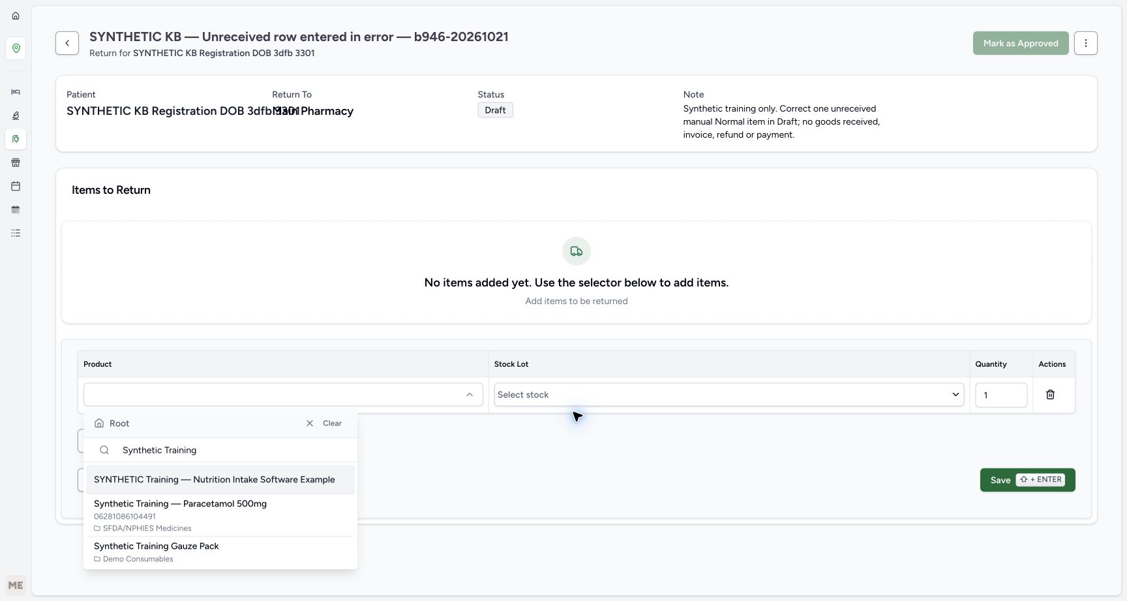Click the X icon next to Clear
The height and width of the screenshot is (601, 1127).
tap(310, 423)
